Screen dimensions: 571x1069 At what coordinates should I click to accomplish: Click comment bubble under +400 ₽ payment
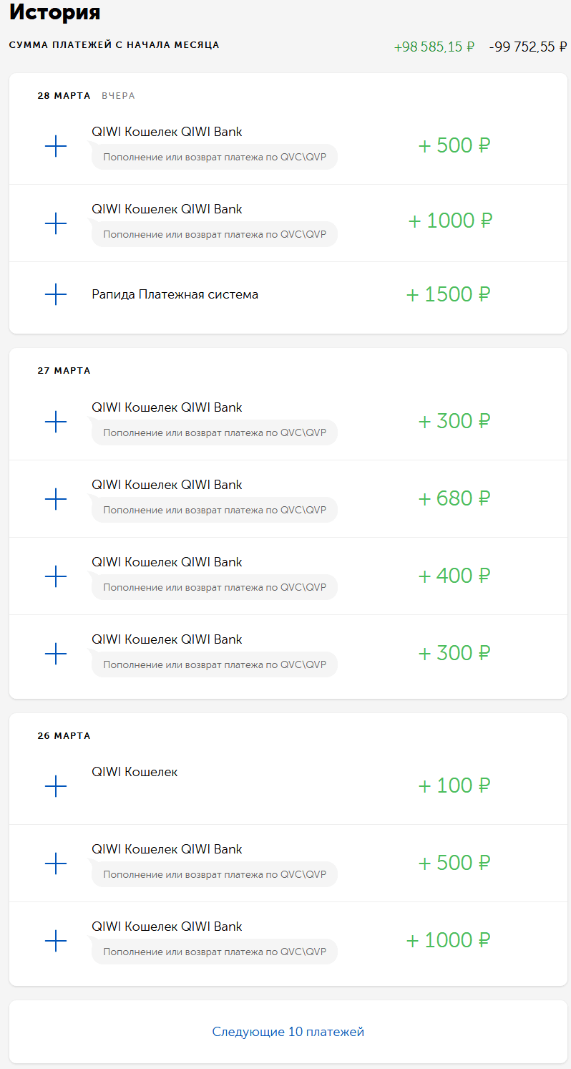(x=215, y=587)
